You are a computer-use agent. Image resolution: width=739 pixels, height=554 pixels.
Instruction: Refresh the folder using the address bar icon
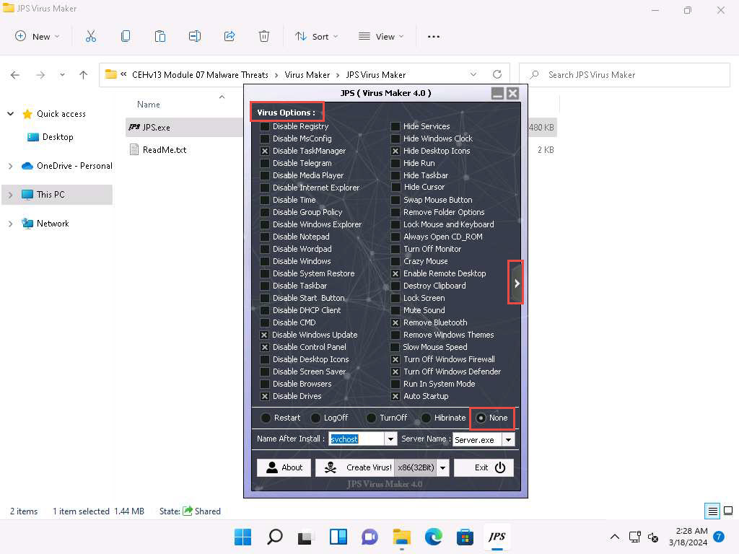coord(497,74)
